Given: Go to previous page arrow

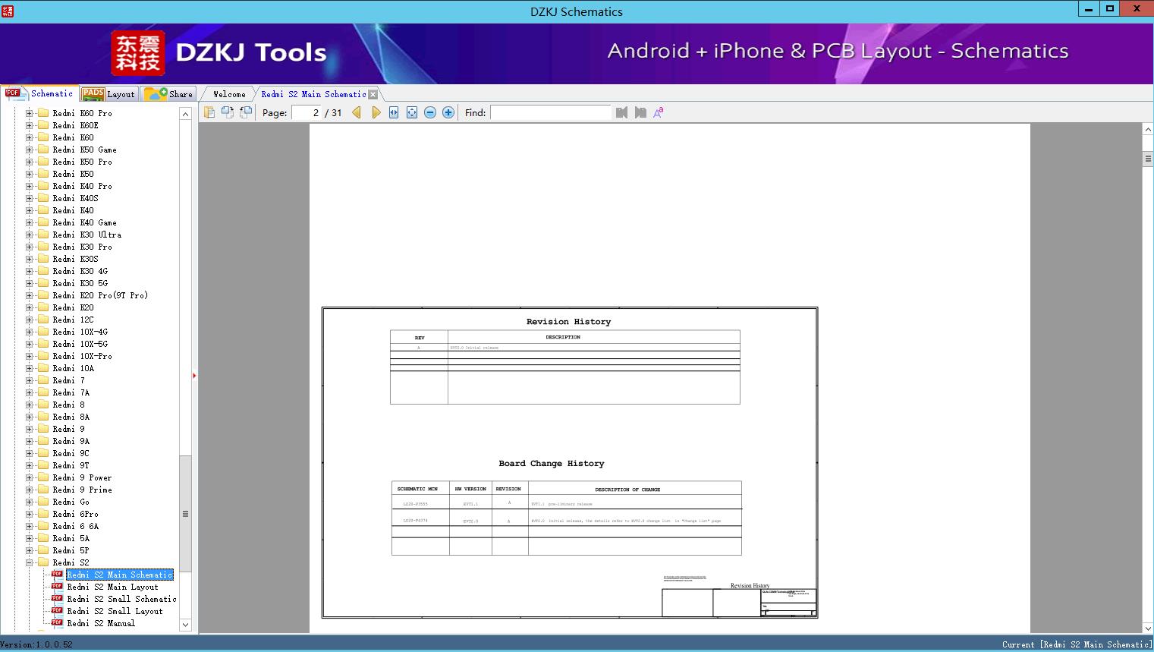Looking at the screenshot, I should pos(357,112).
